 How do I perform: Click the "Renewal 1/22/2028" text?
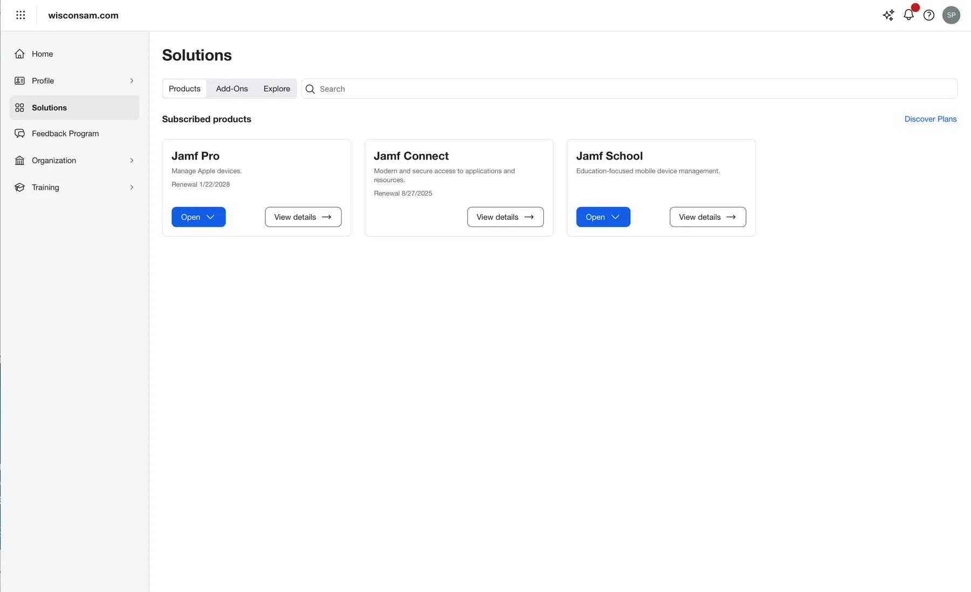coord(201,184)
